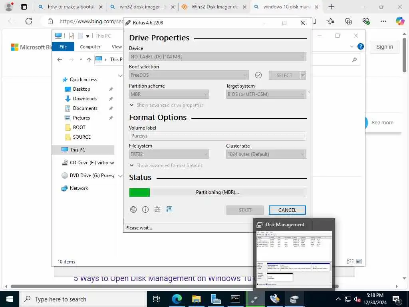
Task: Expand the File Explorer ribbon chevron
Action: (x=351, y=46)
